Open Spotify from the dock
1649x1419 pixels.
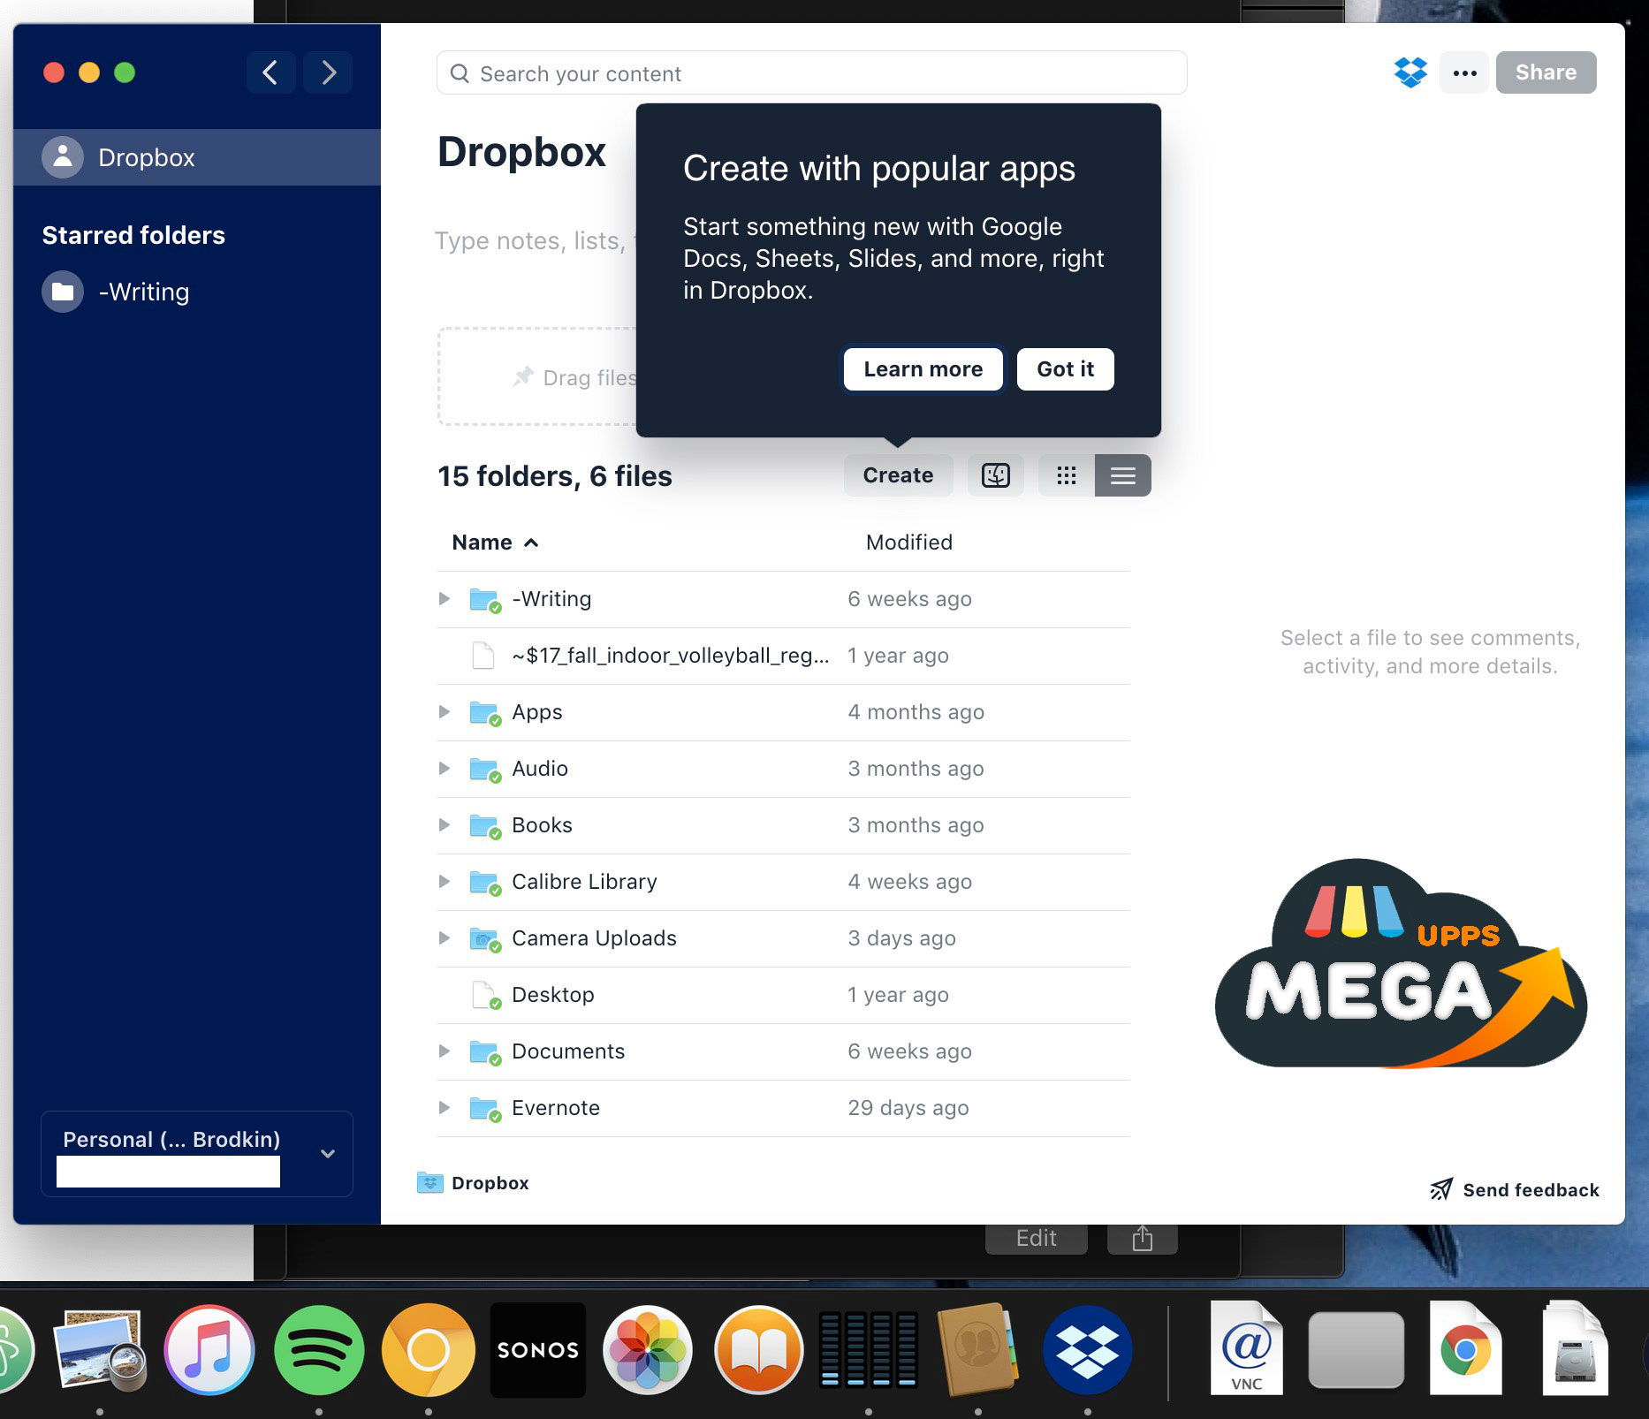pos(319,1350)
